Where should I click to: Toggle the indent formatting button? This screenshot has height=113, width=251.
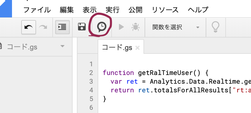tap(62, 27)
